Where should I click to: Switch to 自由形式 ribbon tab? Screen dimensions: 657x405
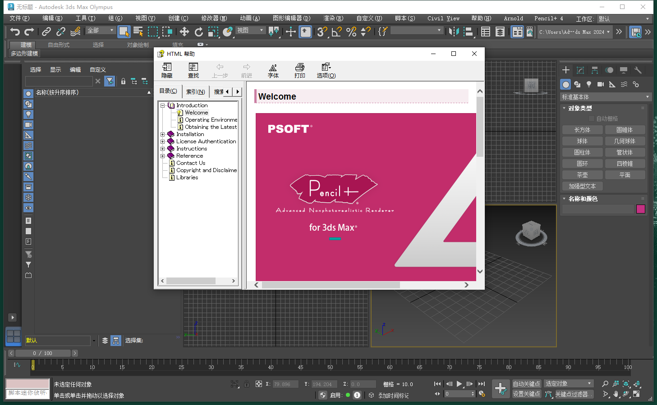[59, 45]
